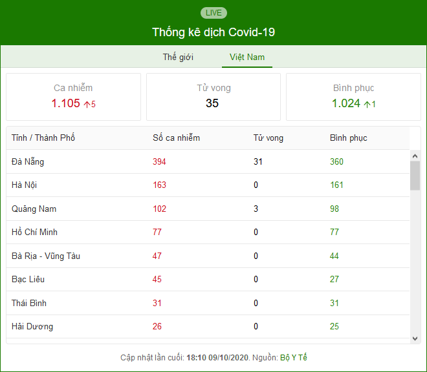Select the Bà Rịa - Vũng Tàu row
Viewport: 427px width, 372px height.
(x=208, y=256)
